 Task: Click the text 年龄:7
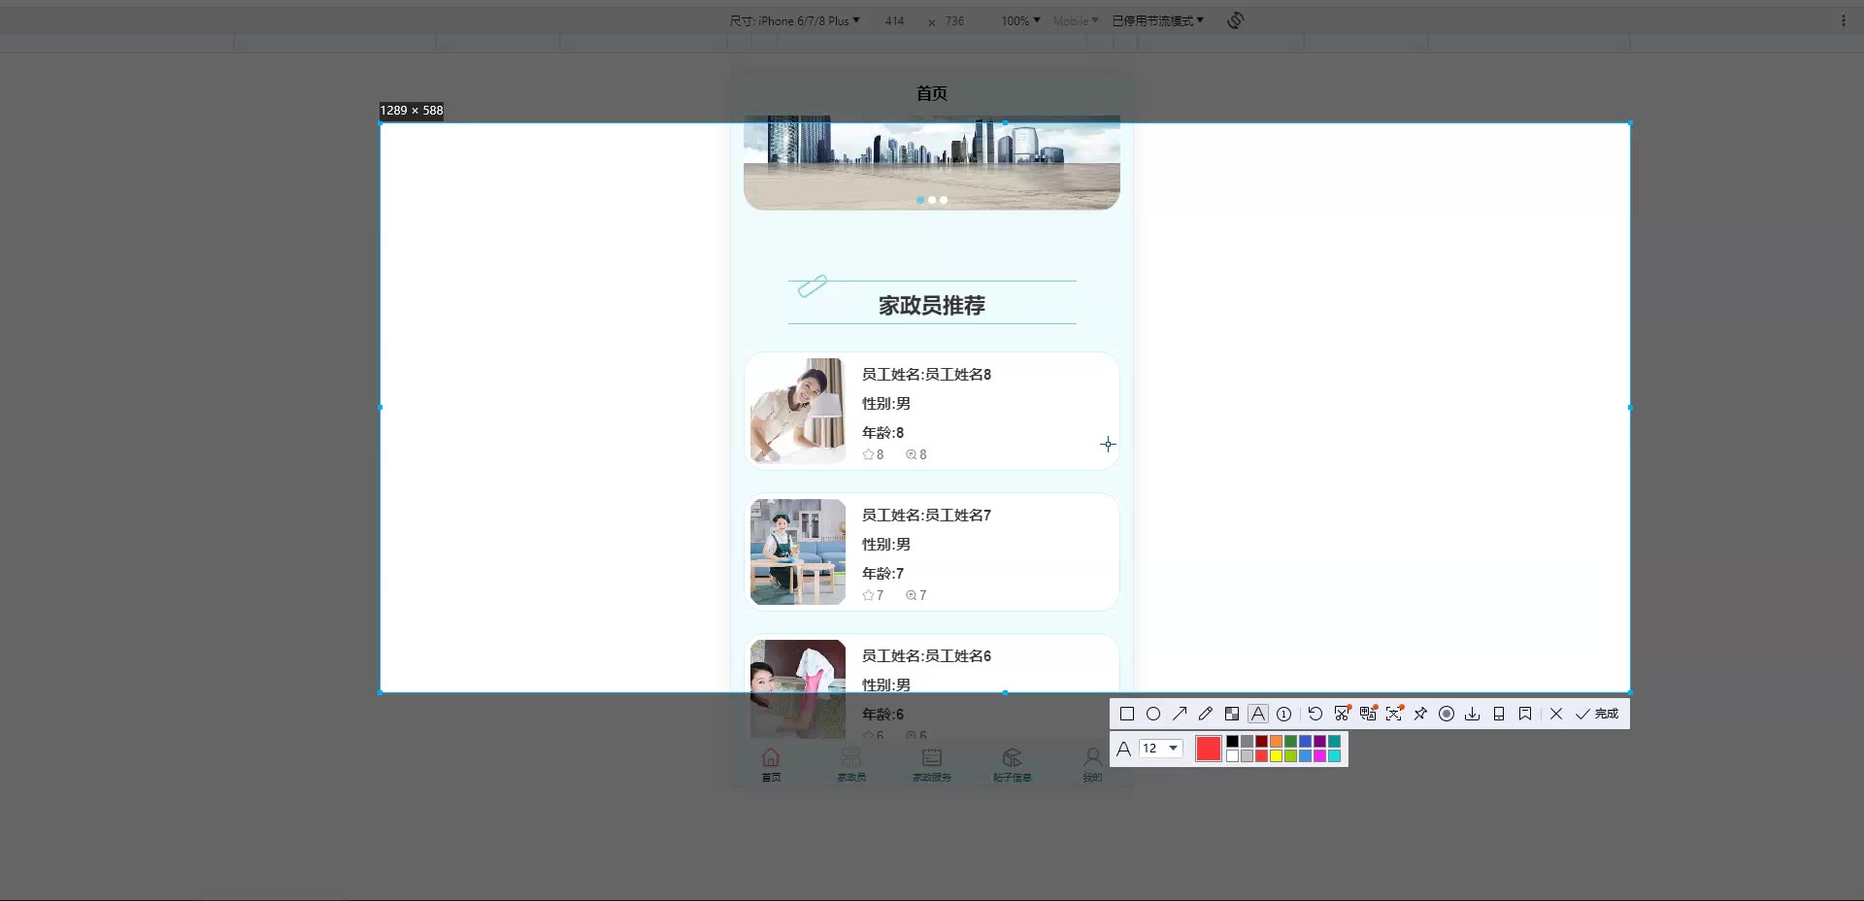pos(882,574)
